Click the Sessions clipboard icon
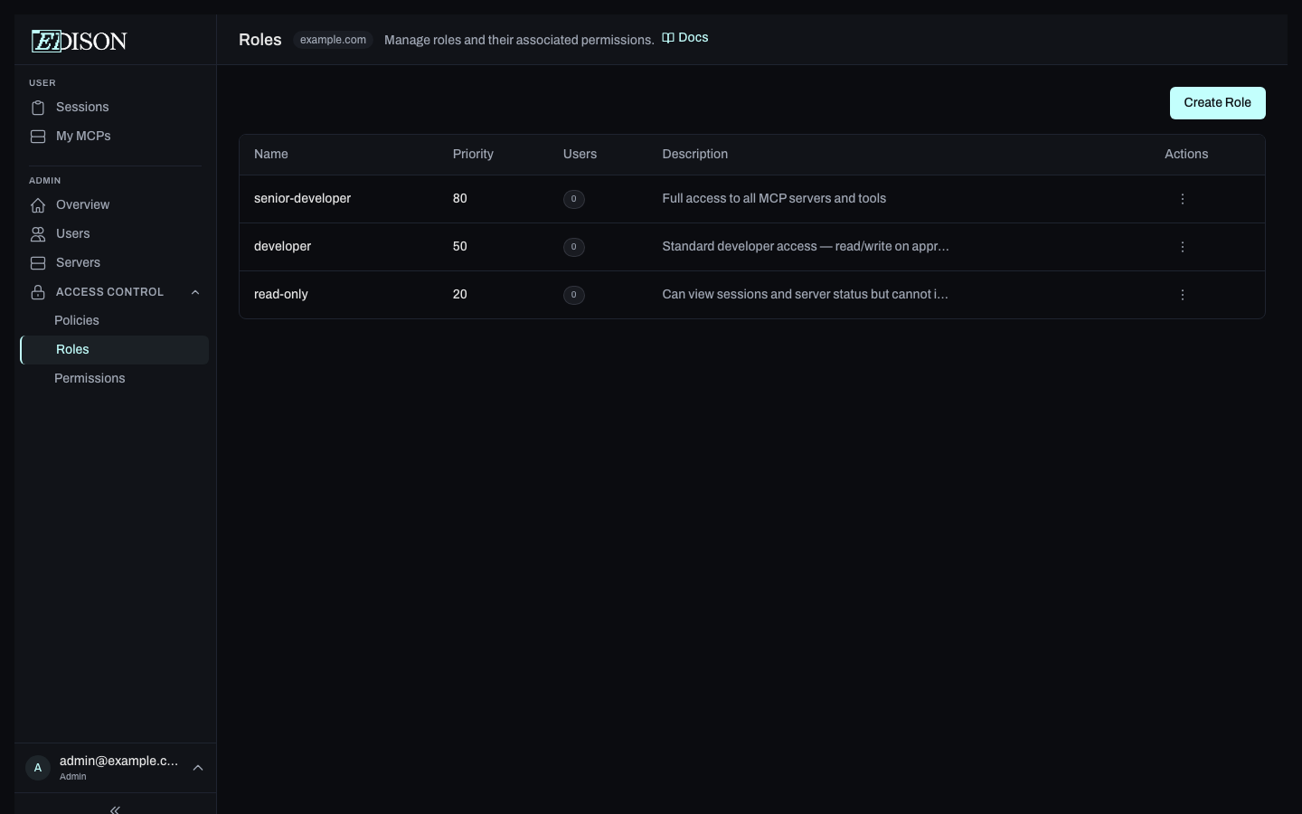1302x814 pixels. click(37, 108)
